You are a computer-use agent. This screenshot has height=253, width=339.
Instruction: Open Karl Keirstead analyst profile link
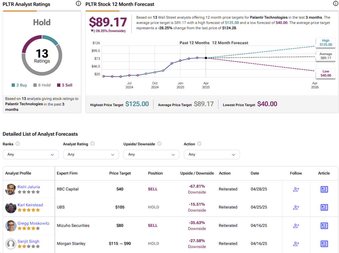[30, 205]
